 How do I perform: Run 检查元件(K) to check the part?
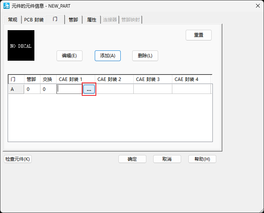pos(18,159)
